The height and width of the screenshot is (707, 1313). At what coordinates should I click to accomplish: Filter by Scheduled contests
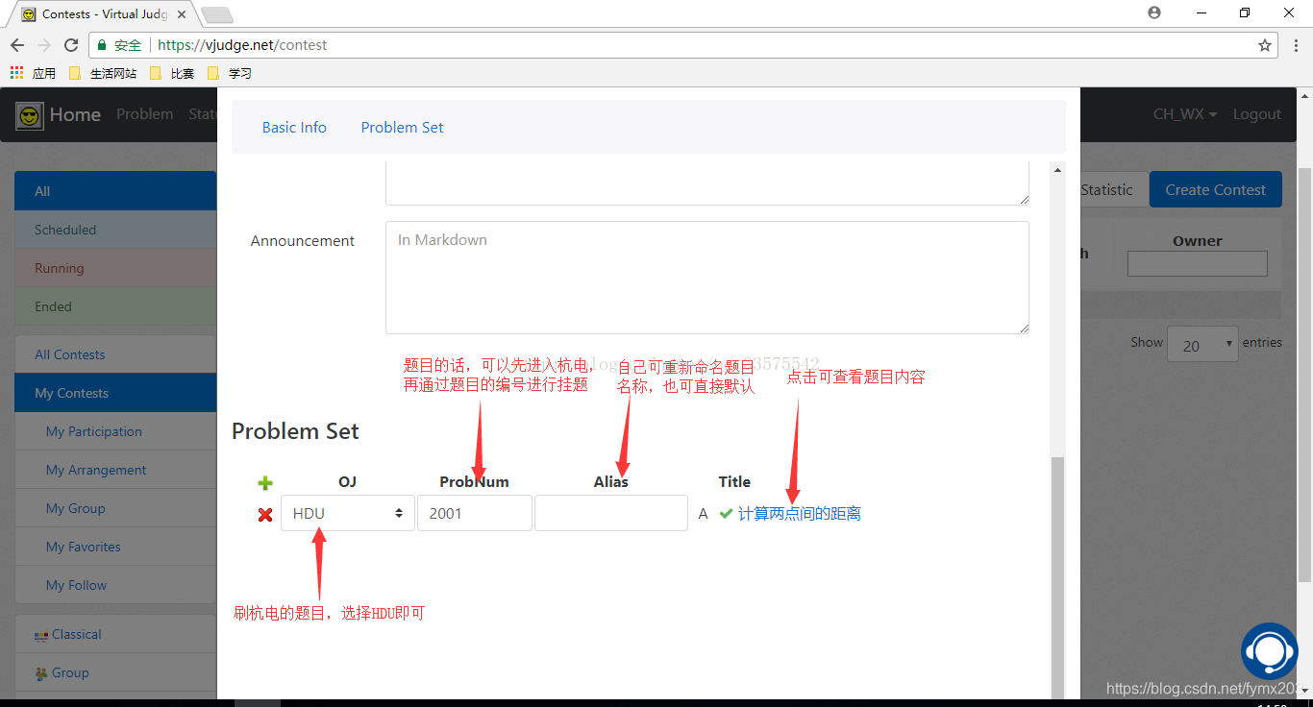tap(115, 230)
